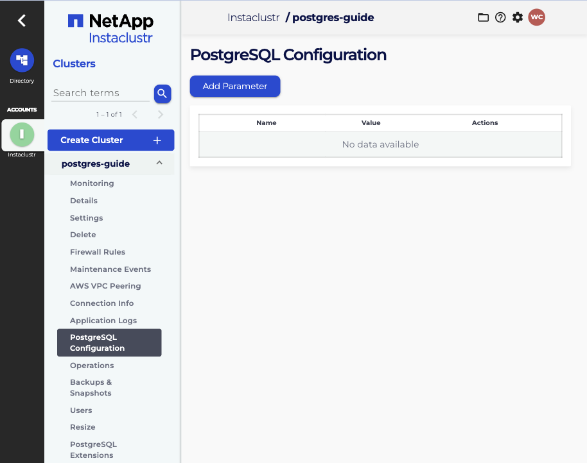This screenshot has height=463, width=587.
Task: Click the WC user avatar
Action: (x=536, y=17)
